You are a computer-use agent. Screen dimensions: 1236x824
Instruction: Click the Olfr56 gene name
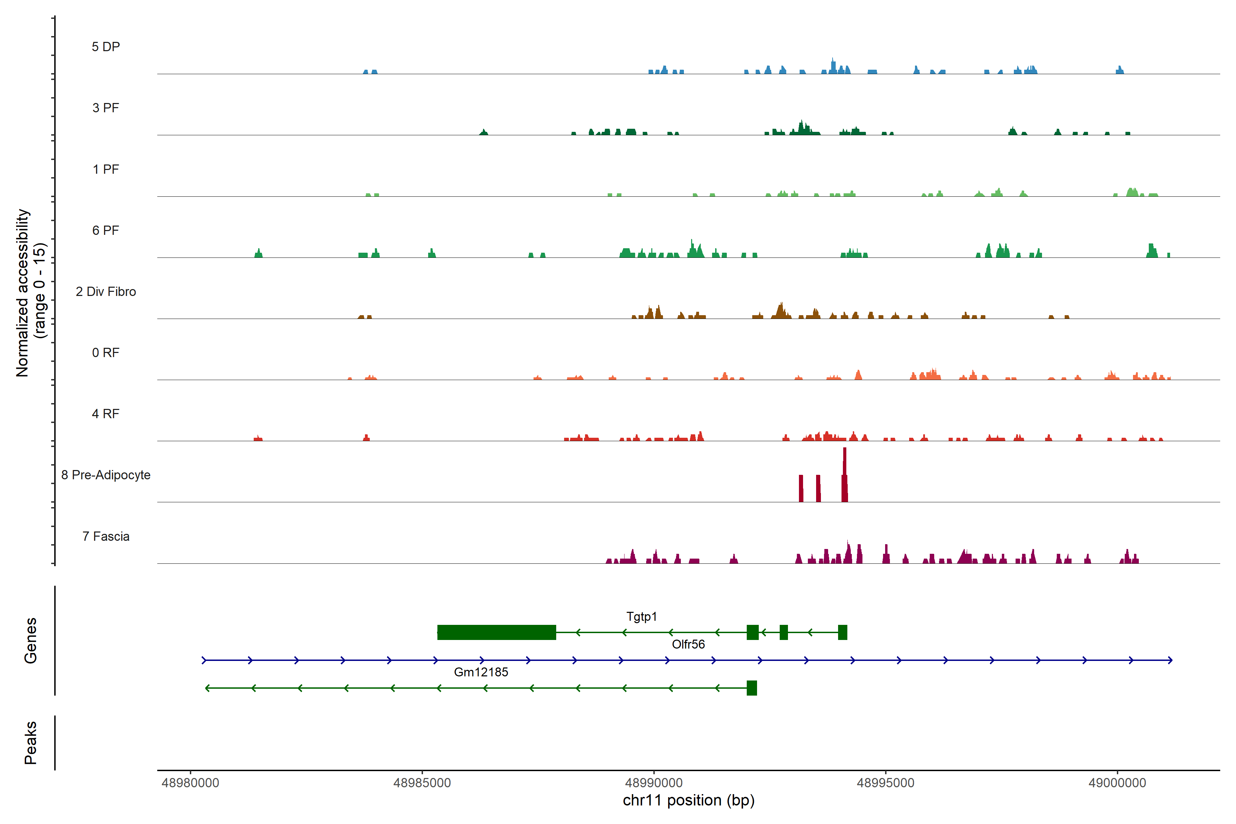click(x=688, y=644)
